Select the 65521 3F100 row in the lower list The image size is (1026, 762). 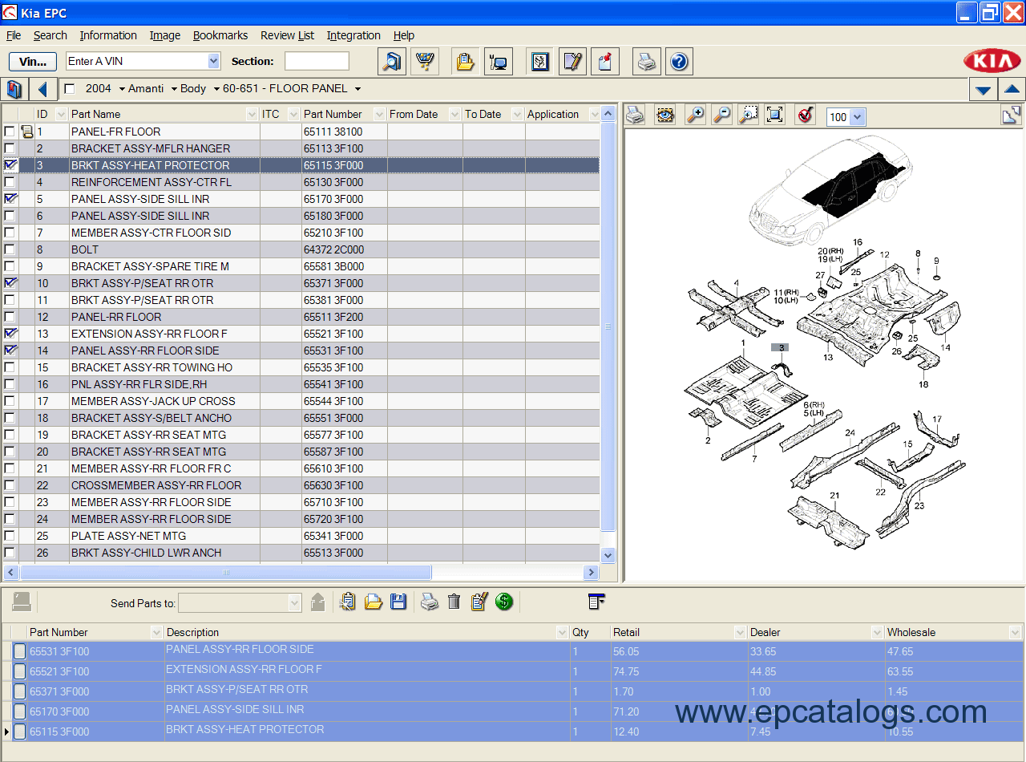click(513, 671)
